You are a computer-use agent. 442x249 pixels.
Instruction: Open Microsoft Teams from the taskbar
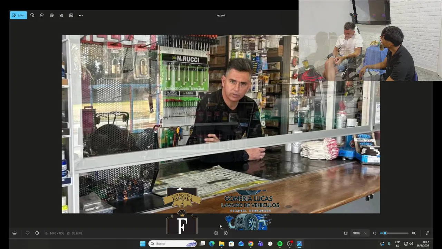click(260, 244)
